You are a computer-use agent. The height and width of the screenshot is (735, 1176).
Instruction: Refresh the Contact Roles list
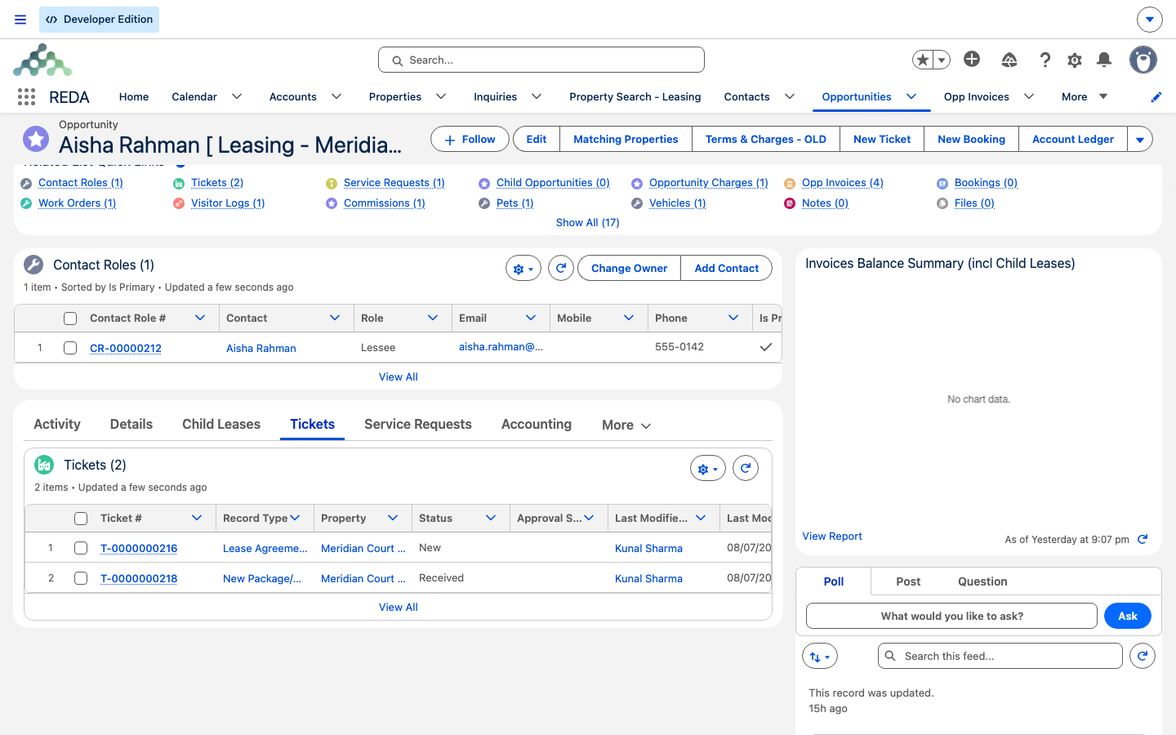click(561, 268)
